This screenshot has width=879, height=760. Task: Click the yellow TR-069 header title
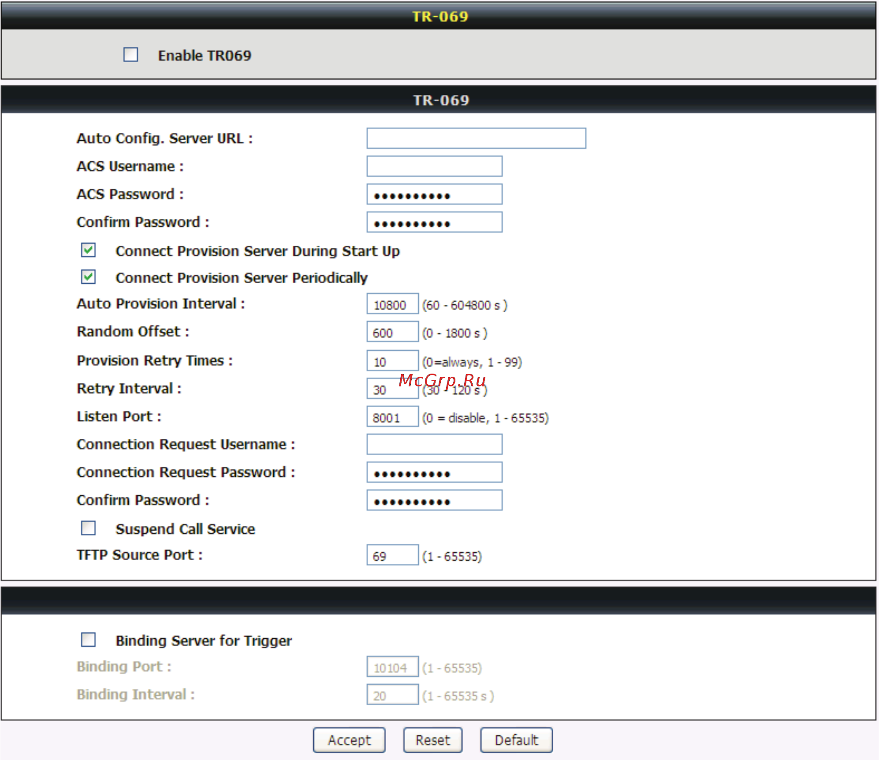[x=440, y=16]
